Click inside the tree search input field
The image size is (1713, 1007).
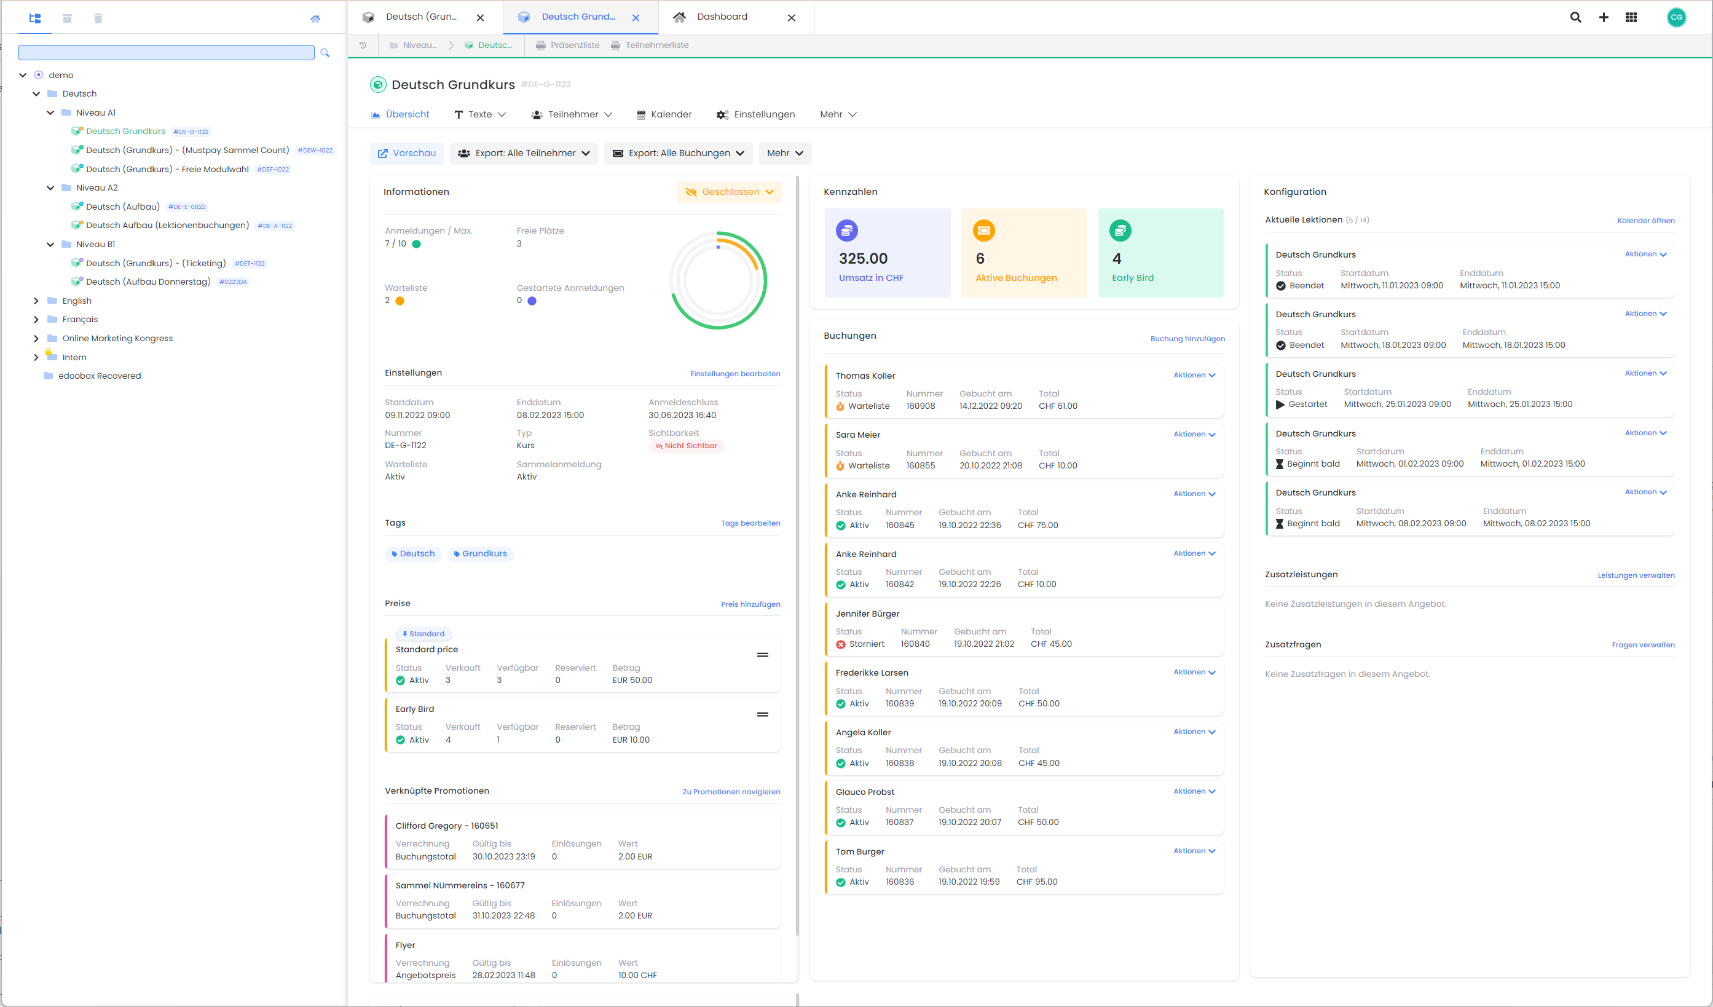click(x=167, y=52)
